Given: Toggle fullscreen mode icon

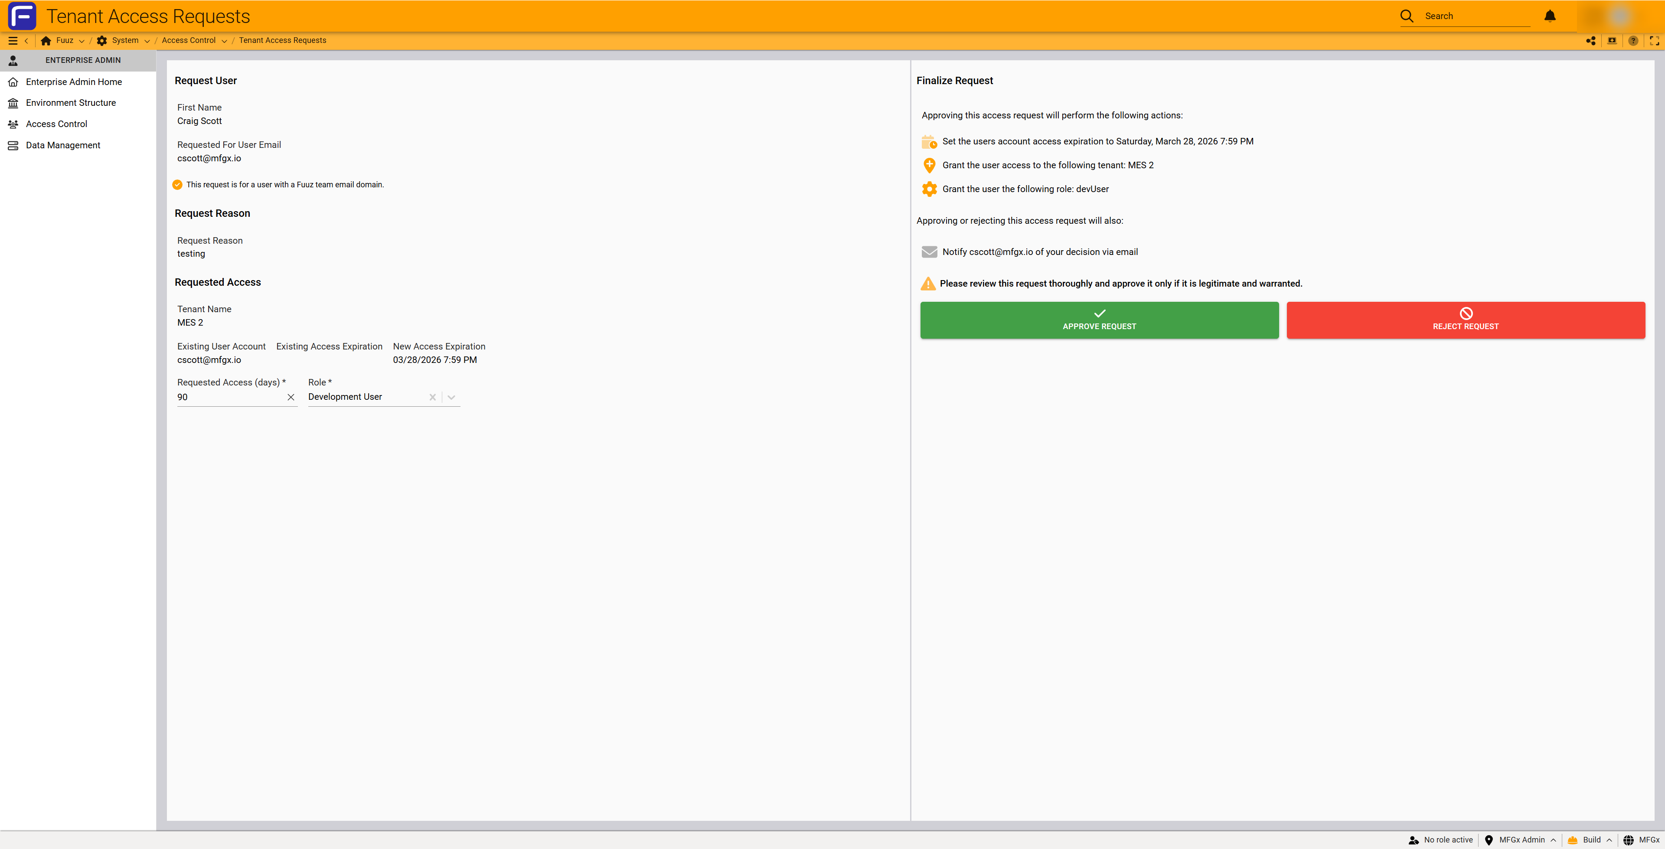Looking at the screenshot, I should coord(1655,41).
